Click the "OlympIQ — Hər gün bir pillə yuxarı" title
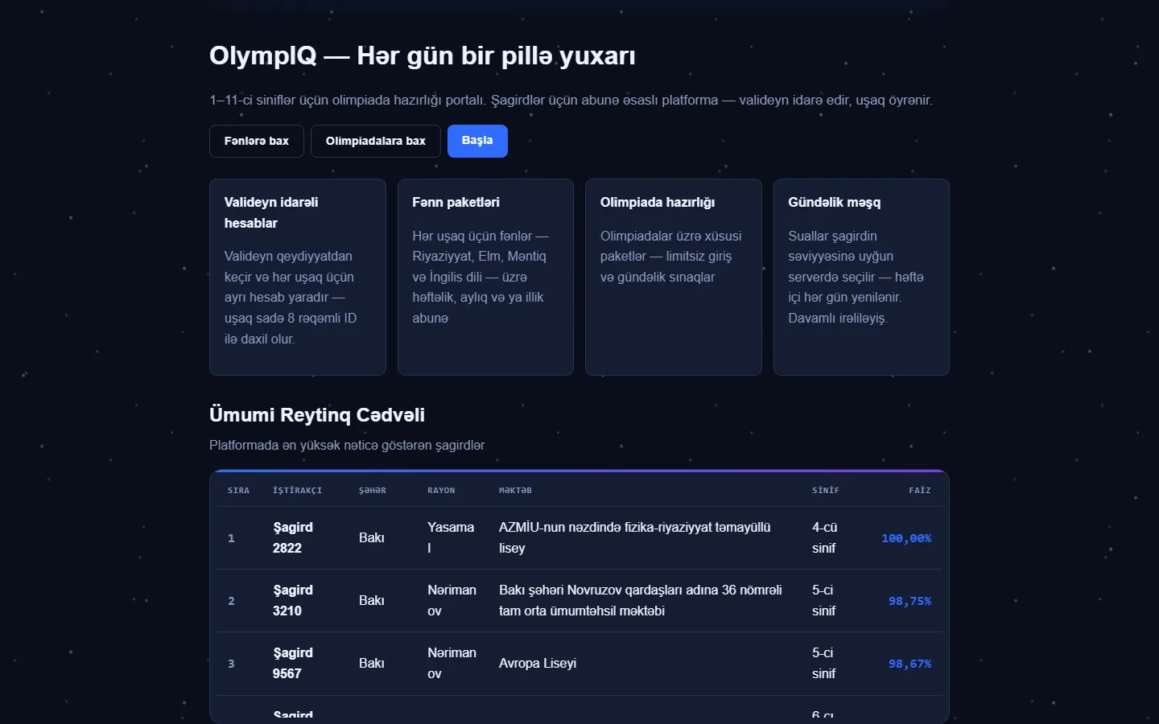Screen dimensions: 1159x724 pos(423,56)
